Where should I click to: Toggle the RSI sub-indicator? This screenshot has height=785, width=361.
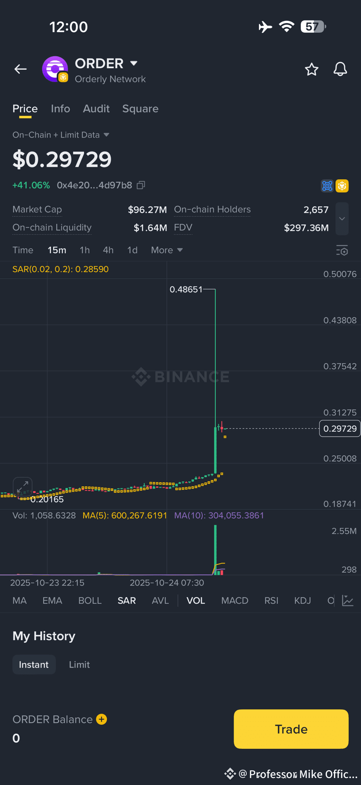[x=271, y=601]
